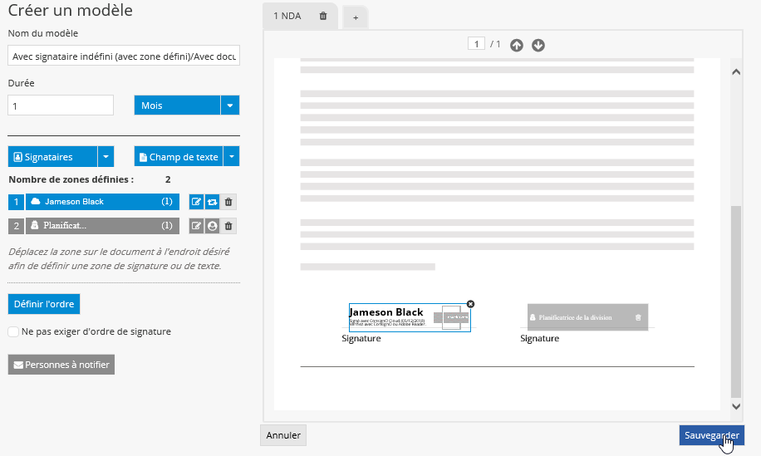Click the Sauvegarder button
This screenshot has width=761, height=456.
[711, 435]
